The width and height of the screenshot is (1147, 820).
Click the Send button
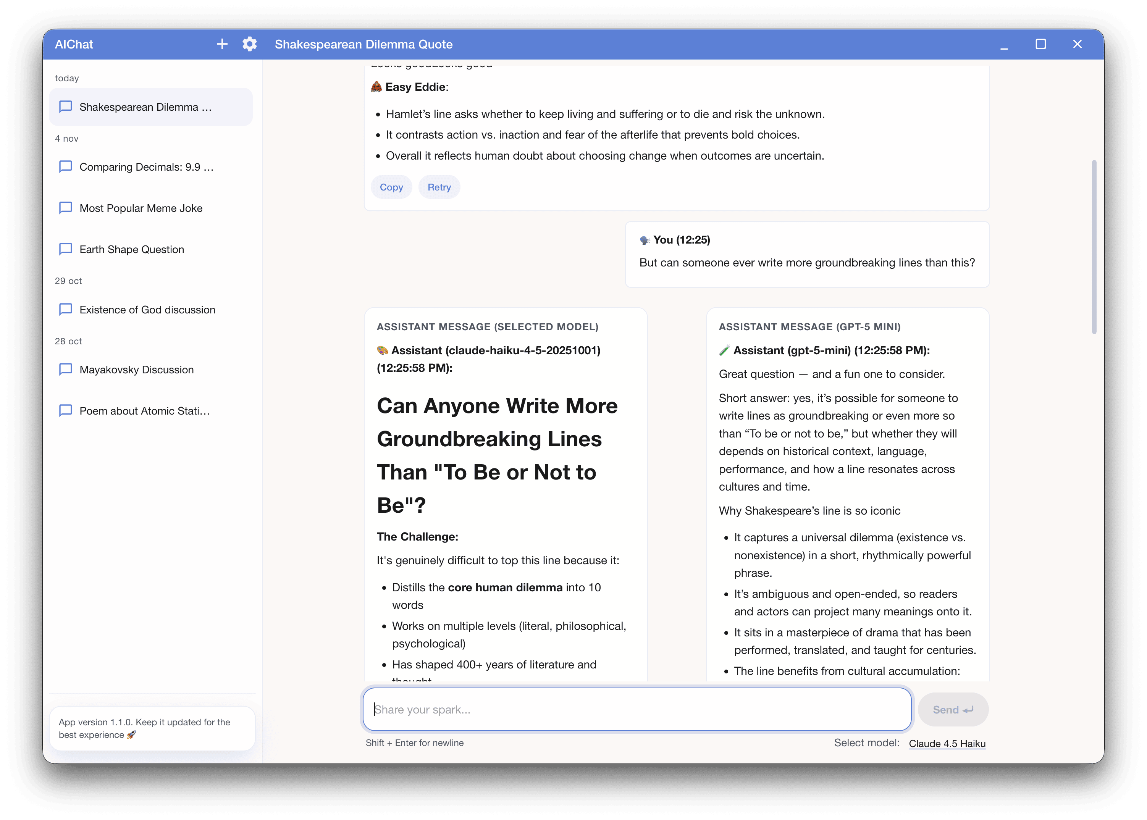point(953,709)
